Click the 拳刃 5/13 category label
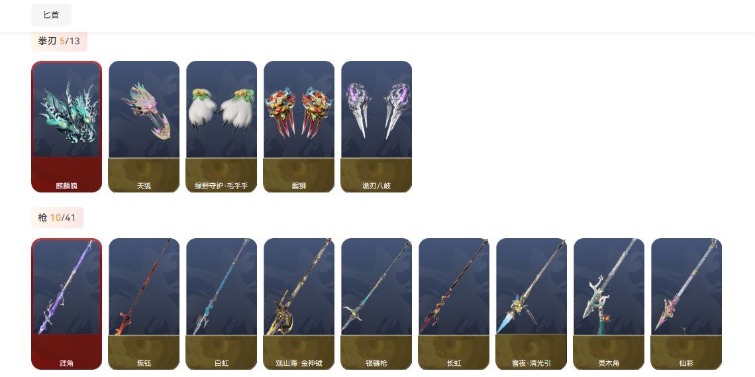 click(x=59, y=41)
